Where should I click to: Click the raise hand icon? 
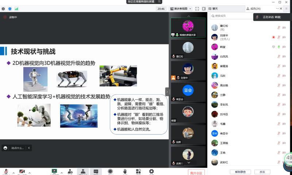tap(124, 171)
